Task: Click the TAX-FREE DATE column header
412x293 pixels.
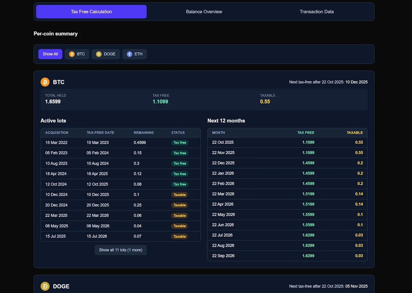Action: tap(100, 133)
